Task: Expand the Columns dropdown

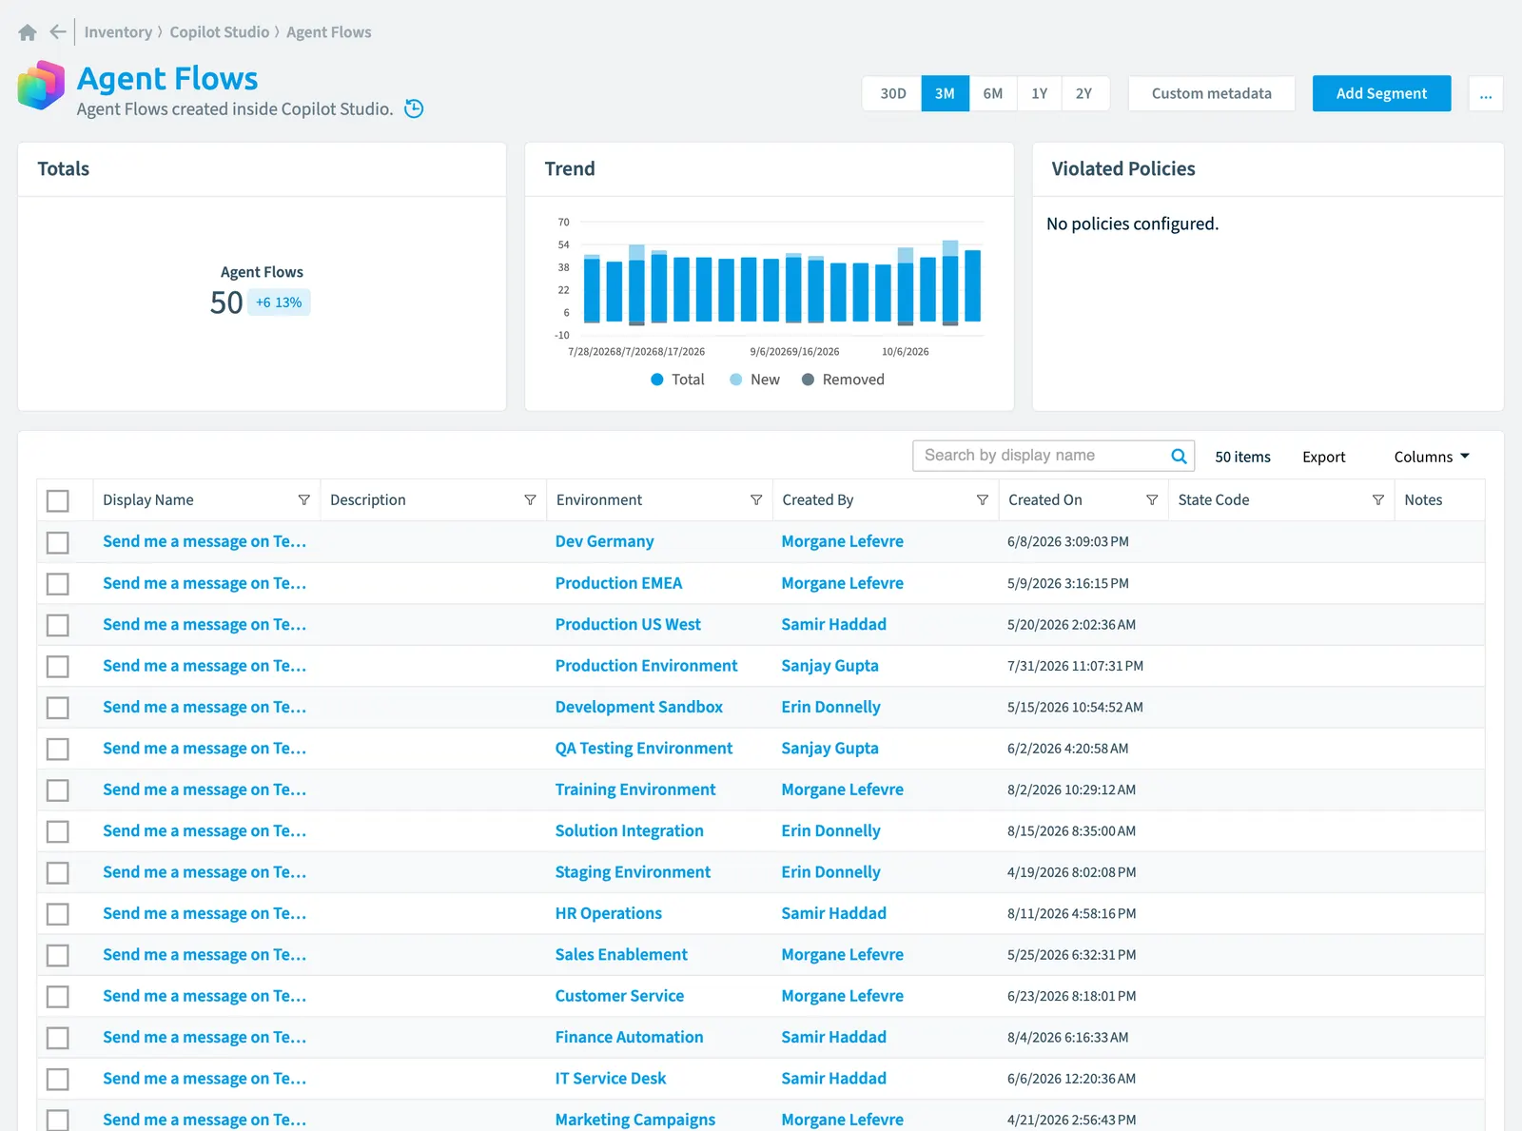Action: (1432, 457)
